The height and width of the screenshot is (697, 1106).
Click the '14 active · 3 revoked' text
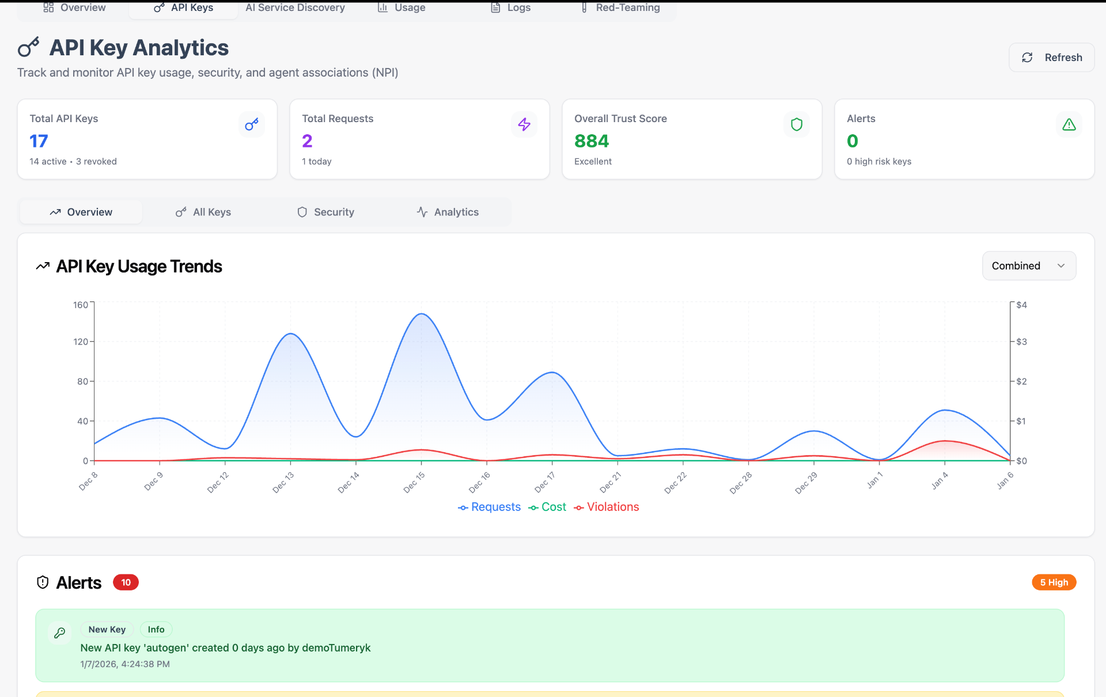[73, 162]
